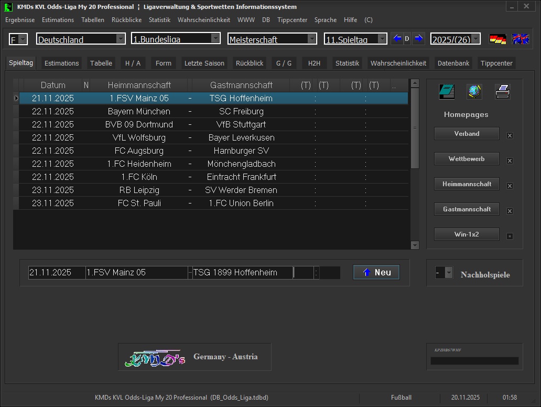Switch language via the German flag
541x407 pixels.
click(x=497, y=39)
